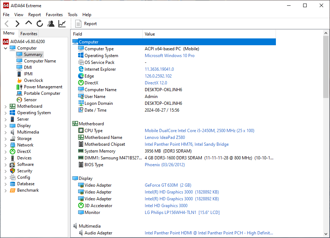Switch to the Menu tab in sidebar
This screenshot has height=238, width=330.
point(9,33)
